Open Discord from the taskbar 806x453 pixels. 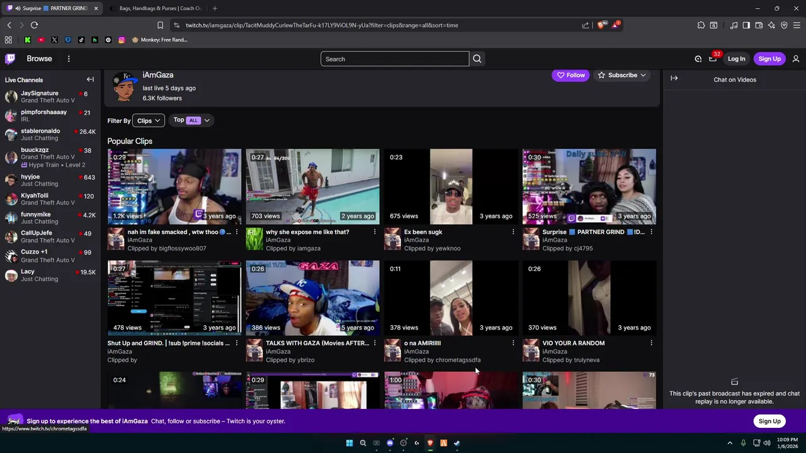click(x=390, y=443)
